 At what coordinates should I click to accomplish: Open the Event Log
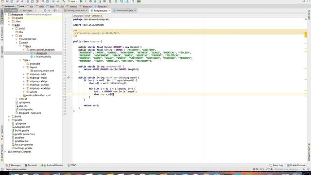276,165
